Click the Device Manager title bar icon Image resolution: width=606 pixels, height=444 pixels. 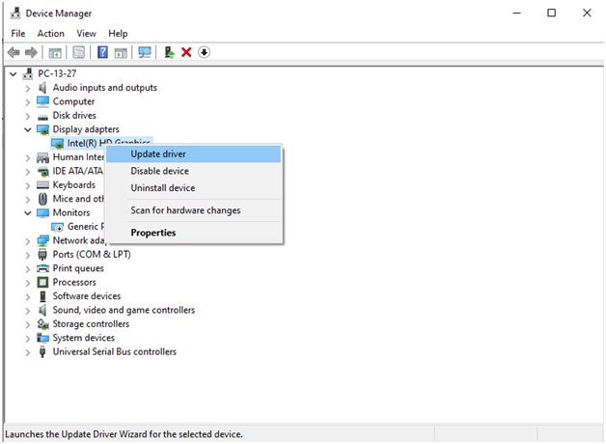coord(15,14)
